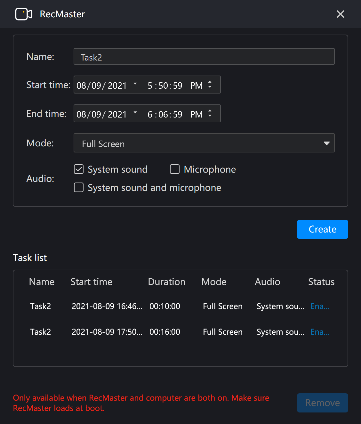The image size is (361, 424).
Task: Click the Create button
Action: click(323, 229)
